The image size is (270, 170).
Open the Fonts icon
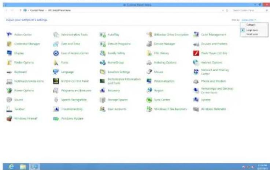(56, 63)
